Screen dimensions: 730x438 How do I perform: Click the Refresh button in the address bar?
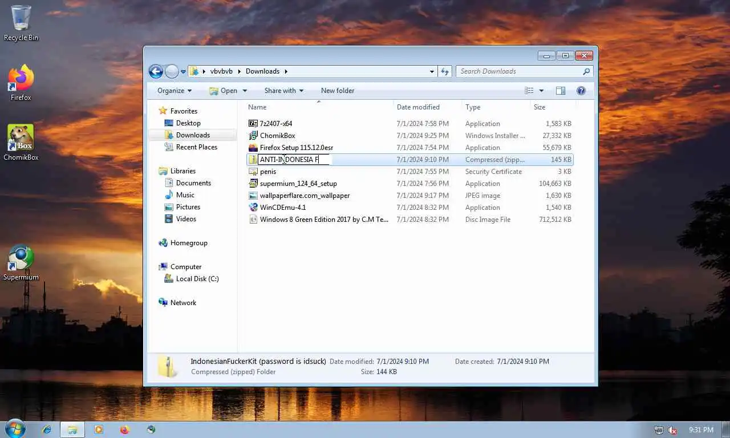pos(445,71)
